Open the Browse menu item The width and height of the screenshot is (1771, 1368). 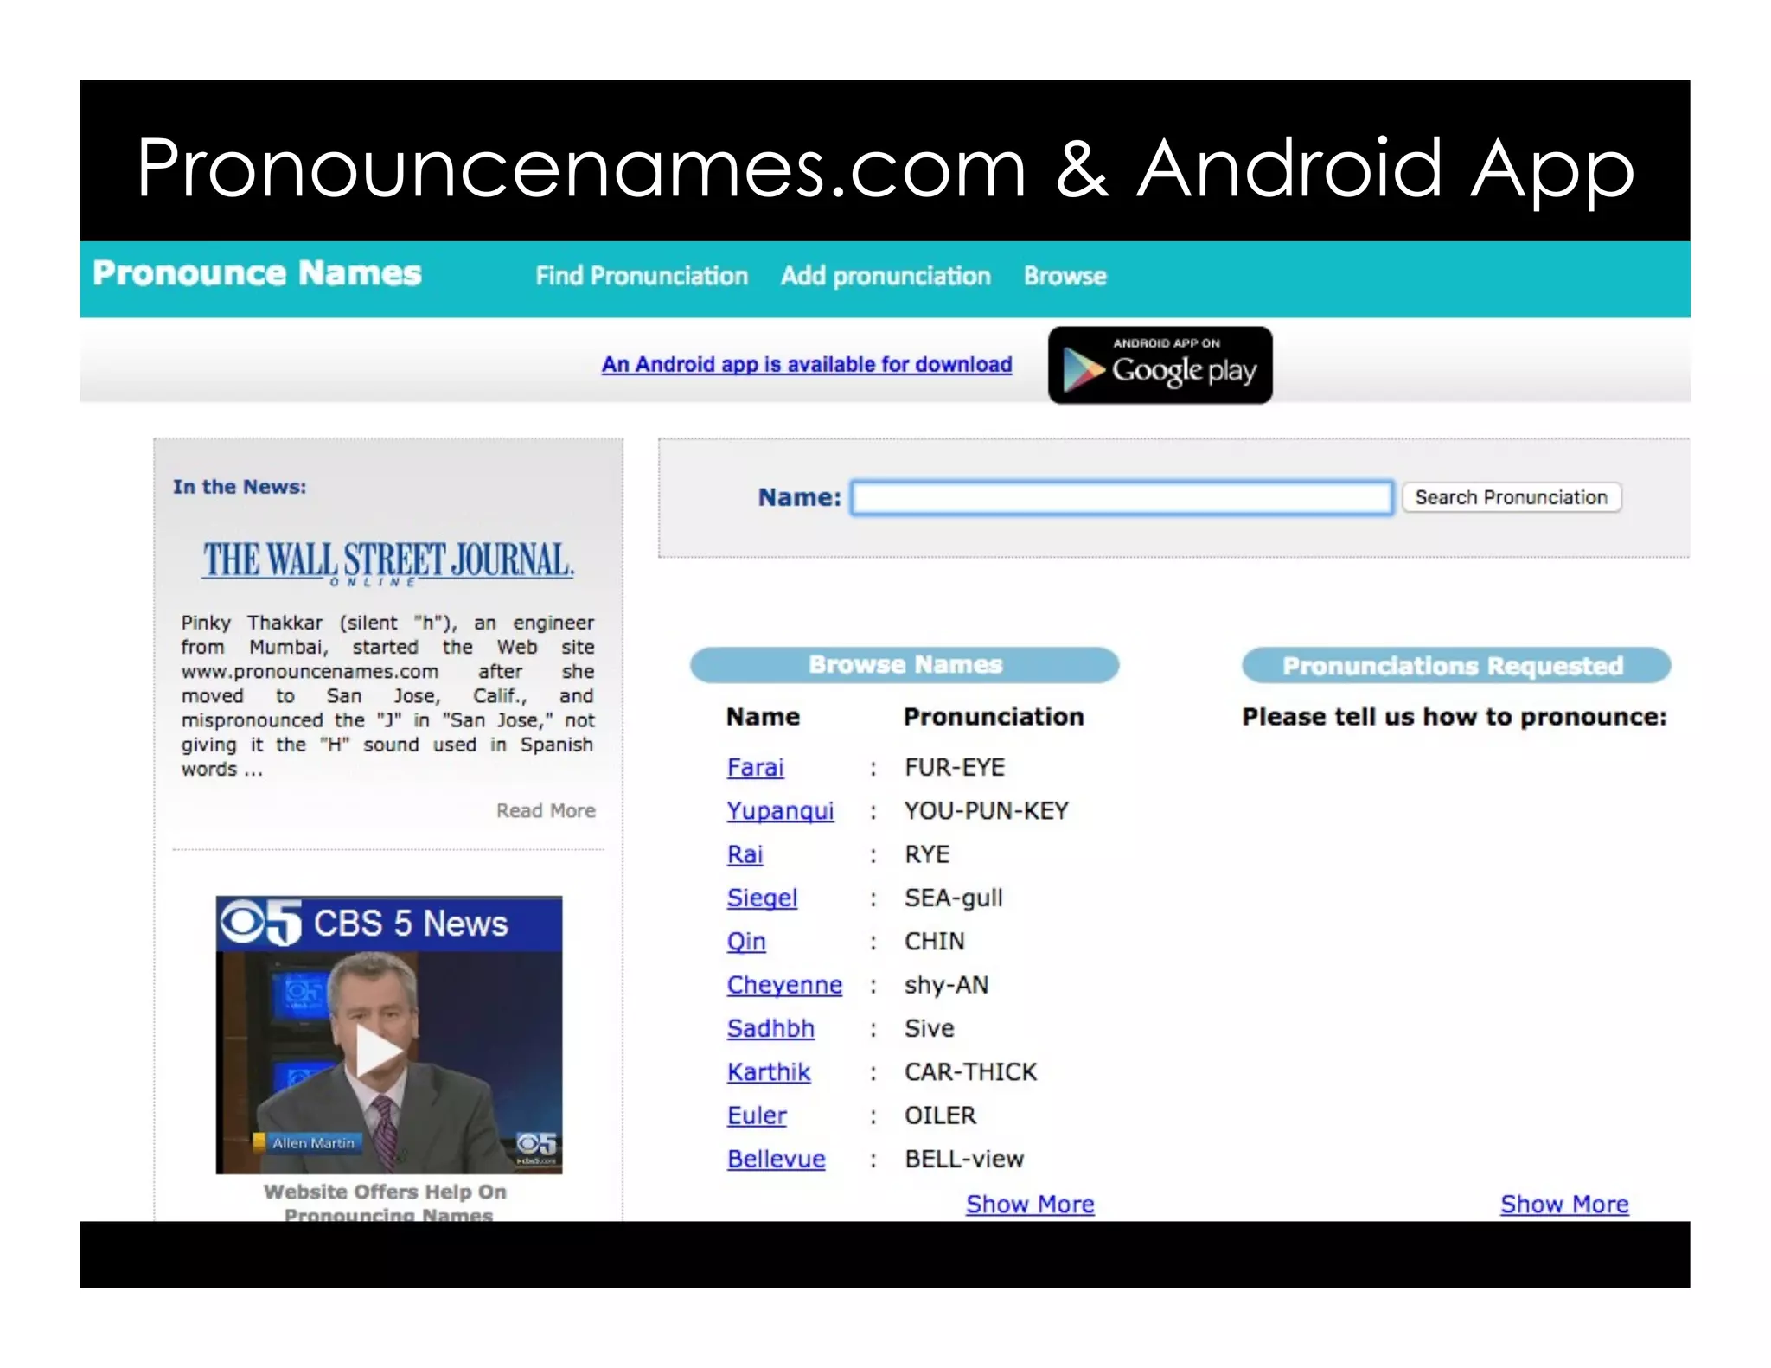(x=1065, y=276)
